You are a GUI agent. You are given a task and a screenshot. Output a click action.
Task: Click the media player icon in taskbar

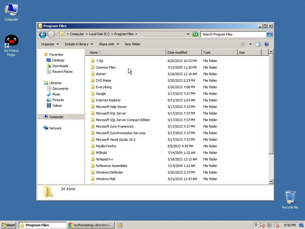[120, 225]
